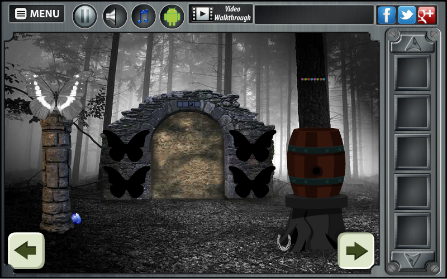
Task: Inspect the colored dots on the tree
Action: [313, 79]
